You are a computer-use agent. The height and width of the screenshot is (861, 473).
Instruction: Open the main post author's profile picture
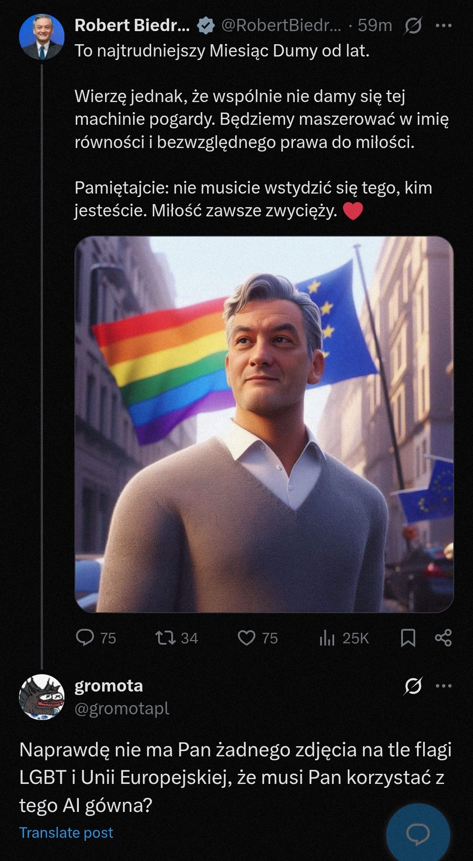(x=42, y=37)
